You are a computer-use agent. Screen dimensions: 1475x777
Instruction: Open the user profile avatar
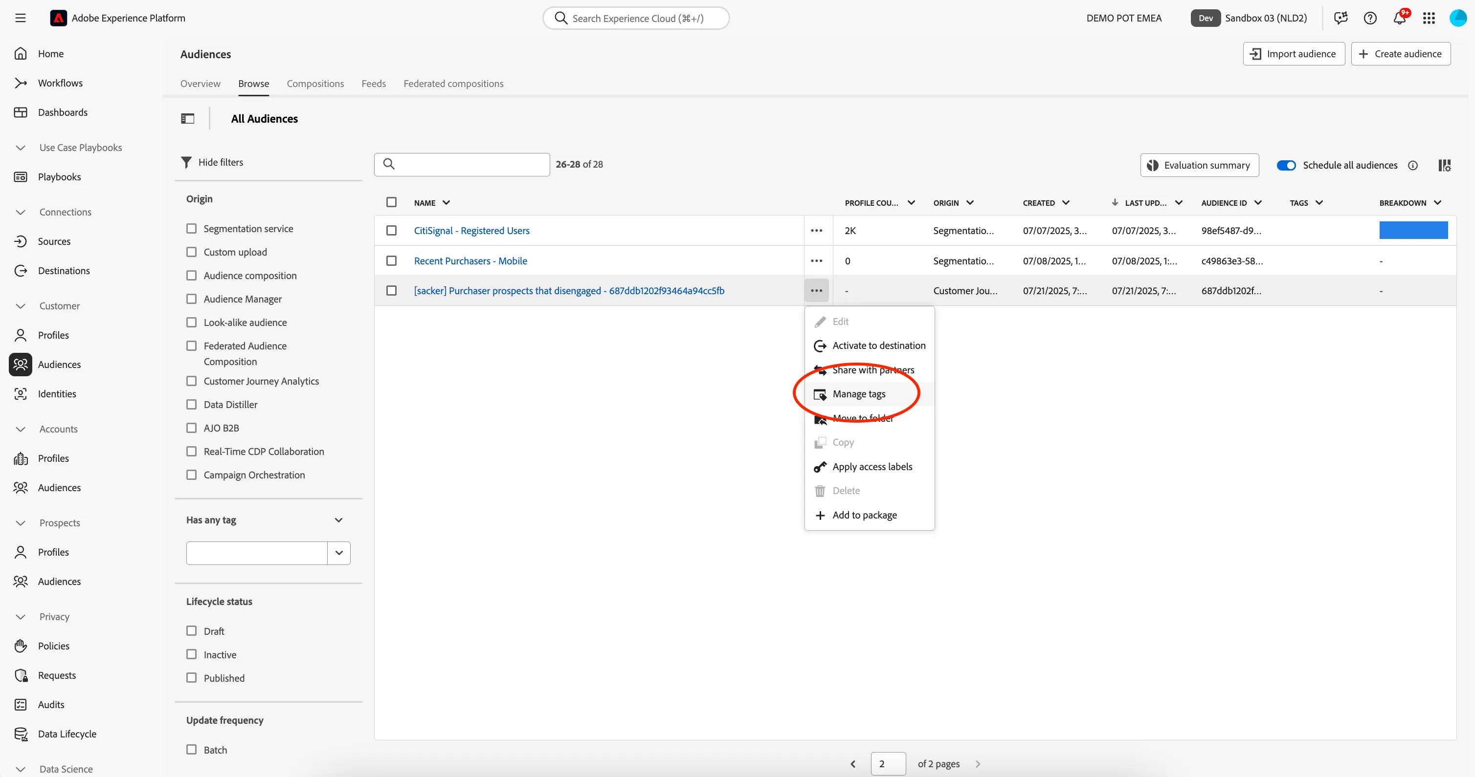(x=1457, y=18)
